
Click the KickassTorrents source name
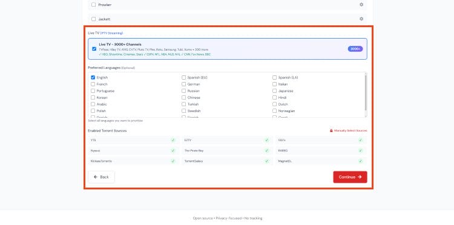pyautogui.click(x=101, y=161)
